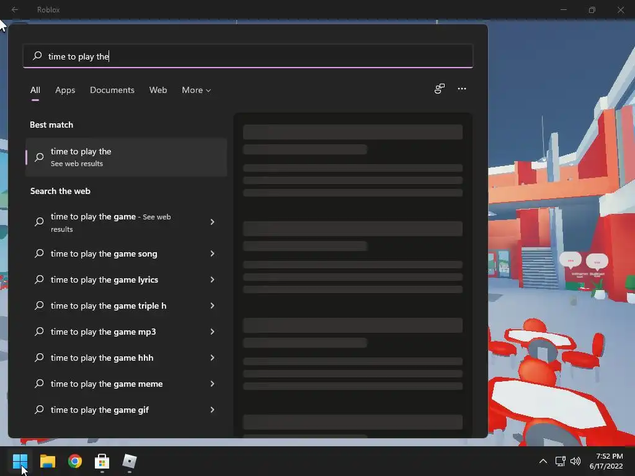Expand arrow for 'game lyrics' suggestion
Image resolution: width=635 pixels, height=476 pixels.
tap(212, 280)
